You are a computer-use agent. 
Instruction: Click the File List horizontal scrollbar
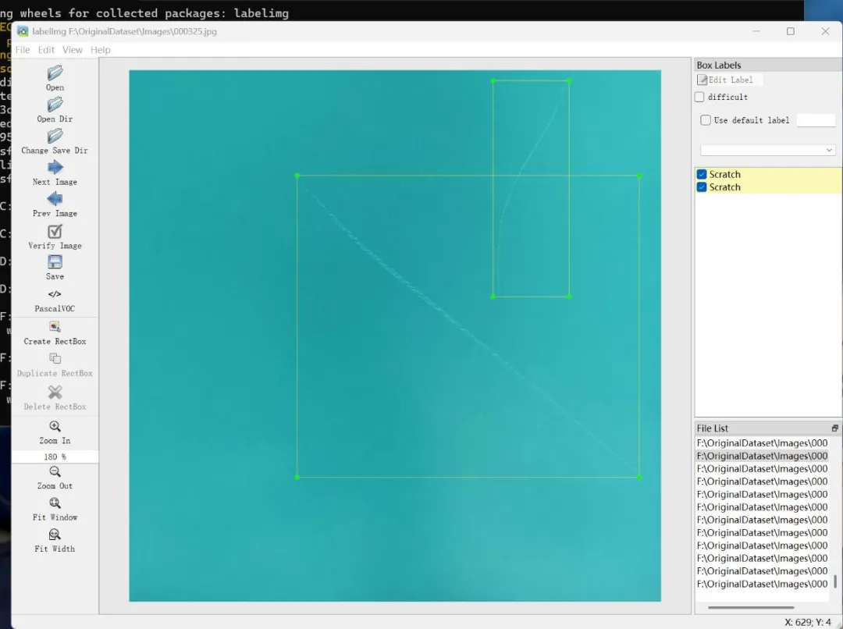coord(751,607)
